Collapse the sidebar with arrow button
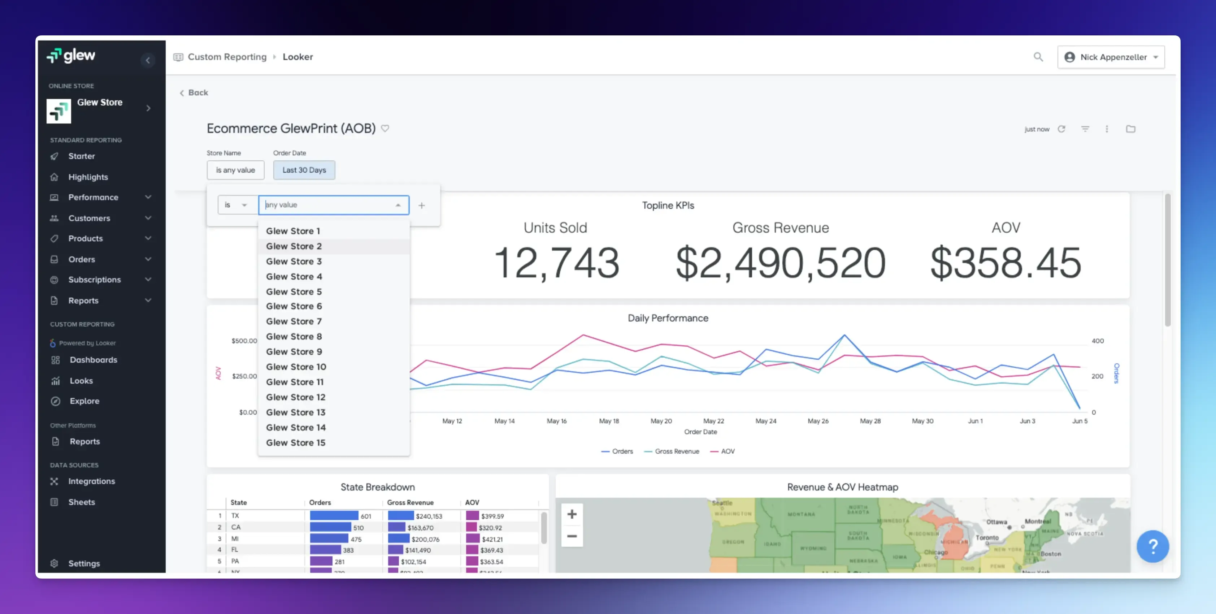 click(x=148, y=60)
